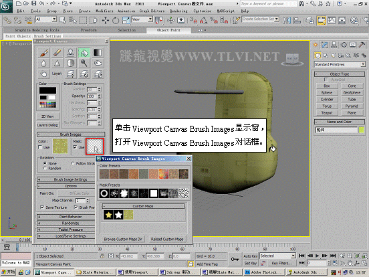Screen dimensions: 369x277
Task: Click the Set Key Mode key icon
Action: [x=235, y=260]
